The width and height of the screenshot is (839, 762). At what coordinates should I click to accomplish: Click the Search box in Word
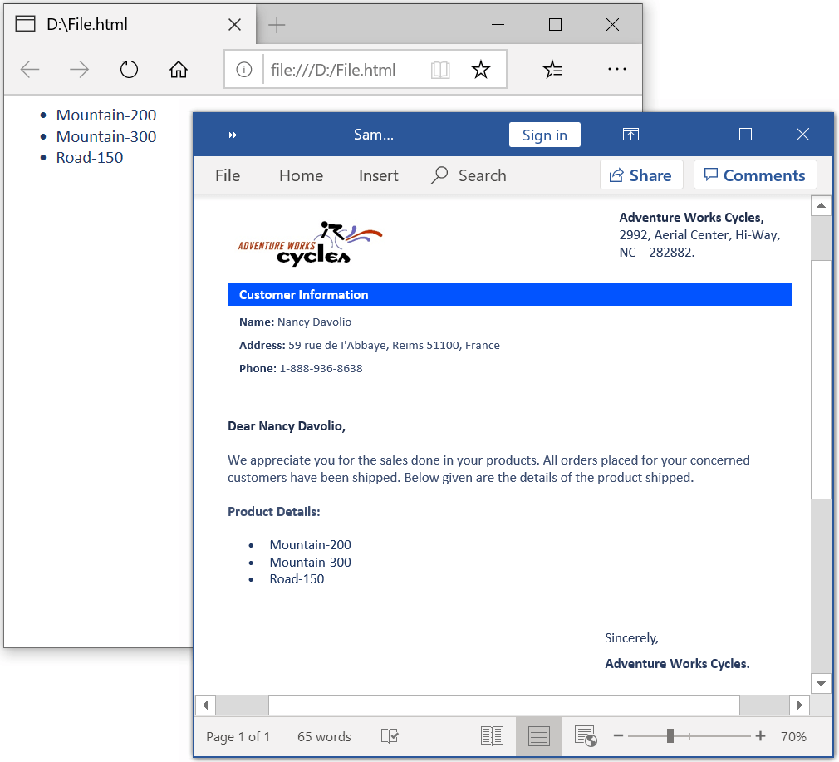point(469,175)
